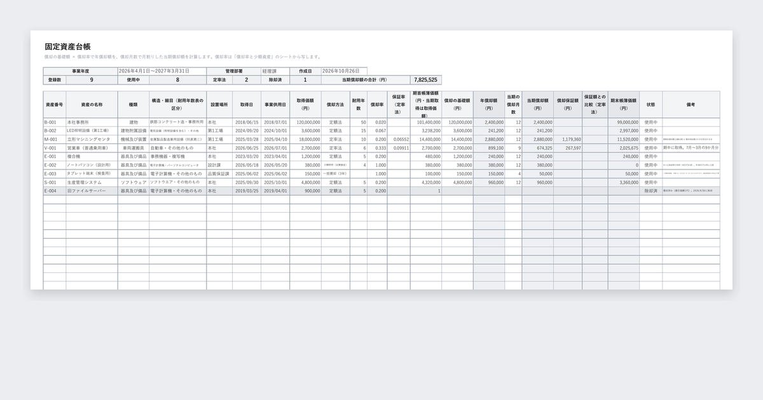Select the 複合機 asset name cell
763x400 pixels.
92,156
